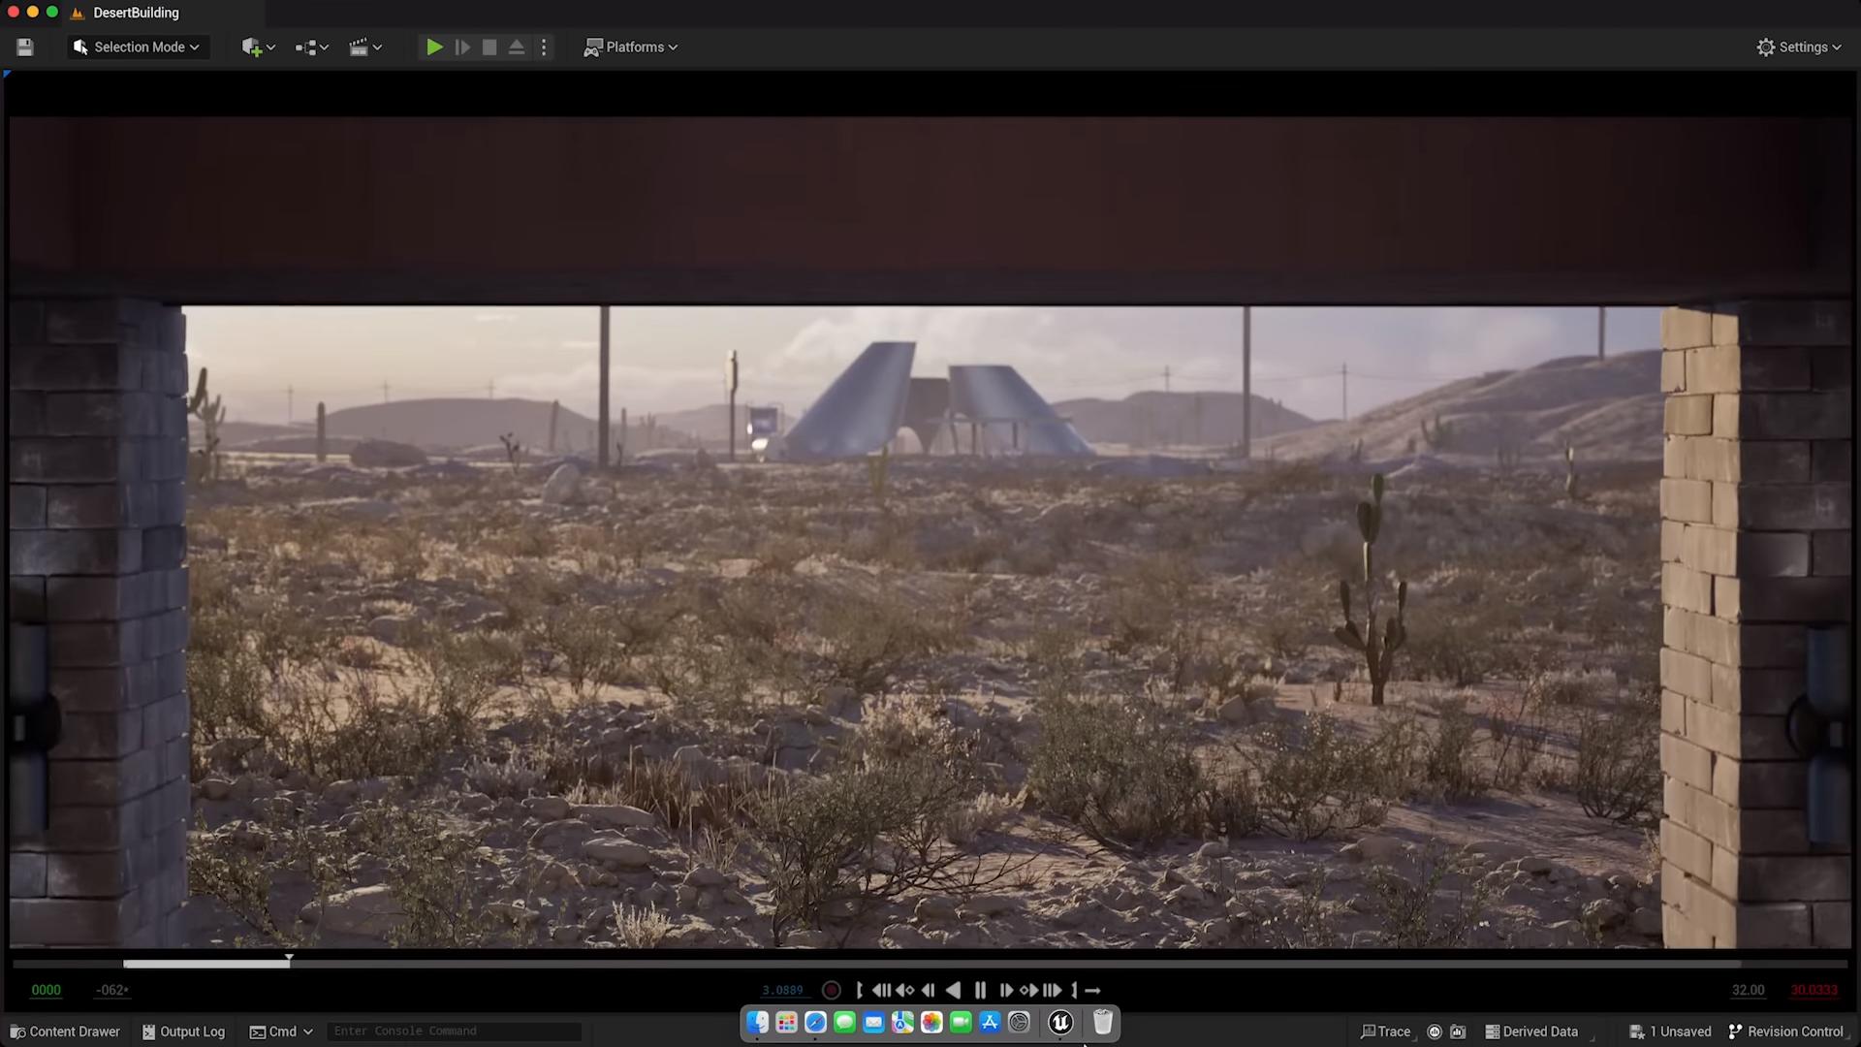The height and width of the screenshot is (1047, 1861).
Task: Click the save level floppy disk icon
Action: point(25,47)
